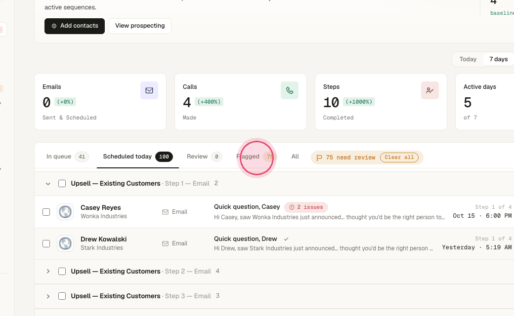Show the All tab

point(295,157)
